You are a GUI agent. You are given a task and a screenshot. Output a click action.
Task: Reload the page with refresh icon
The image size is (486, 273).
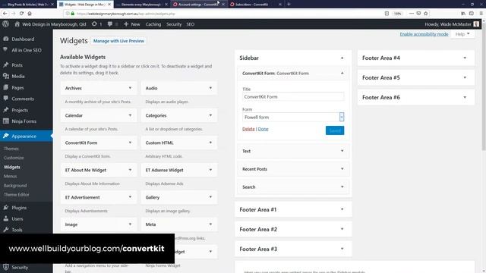point(21,14)
